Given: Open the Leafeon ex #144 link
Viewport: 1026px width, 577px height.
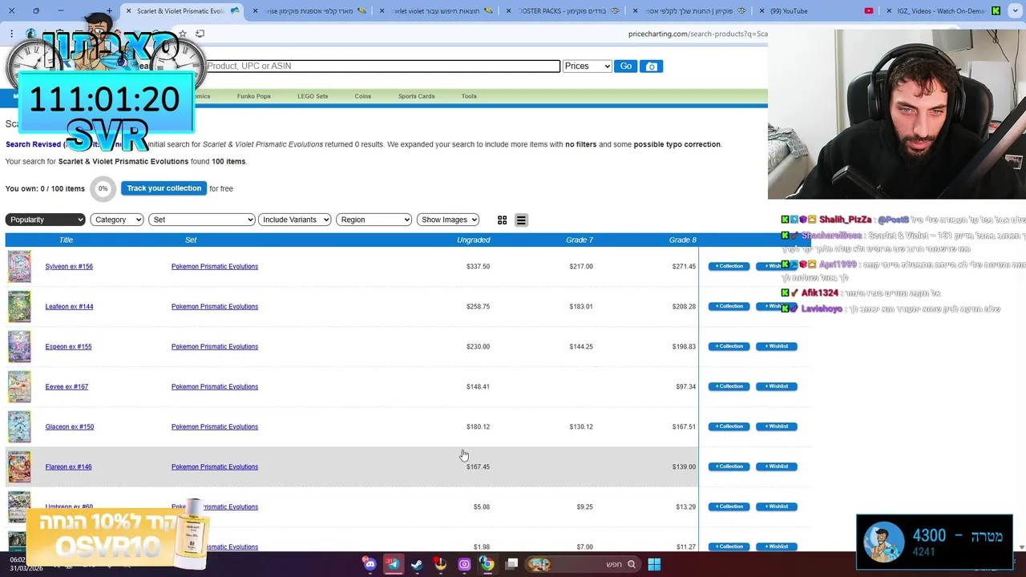Looking at the screenshot, I should [69, 307].
